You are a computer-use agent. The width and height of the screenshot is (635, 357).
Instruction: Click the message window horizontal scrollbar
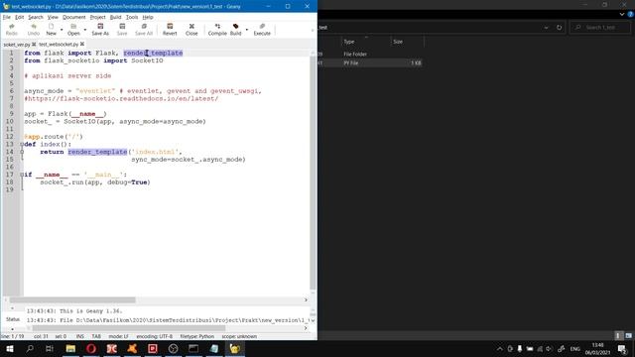tap(129, 328)
